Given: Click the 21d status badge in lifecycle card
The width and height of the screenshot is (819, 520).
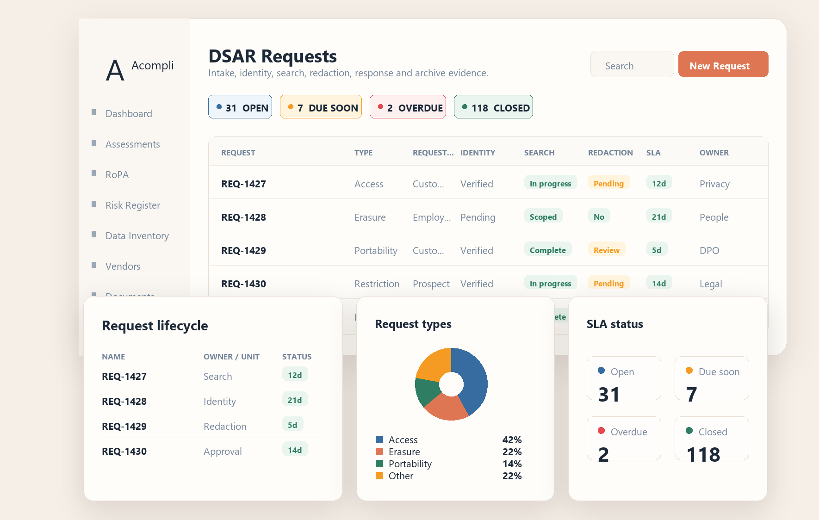Looking at the screenshot, I should (x=295, y=400).
